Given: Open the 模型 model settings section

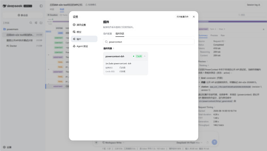Looking at the screenshot, I should tap(84, 32).
